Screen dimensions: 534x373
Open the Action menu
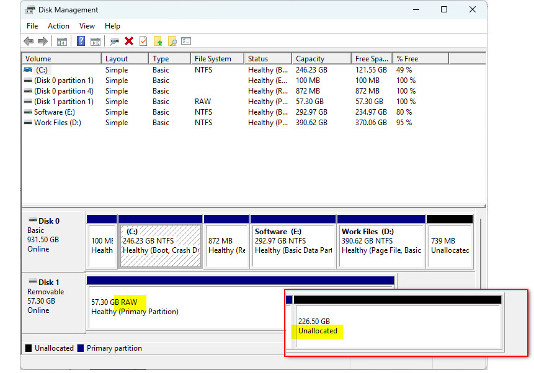click(58, 26)
